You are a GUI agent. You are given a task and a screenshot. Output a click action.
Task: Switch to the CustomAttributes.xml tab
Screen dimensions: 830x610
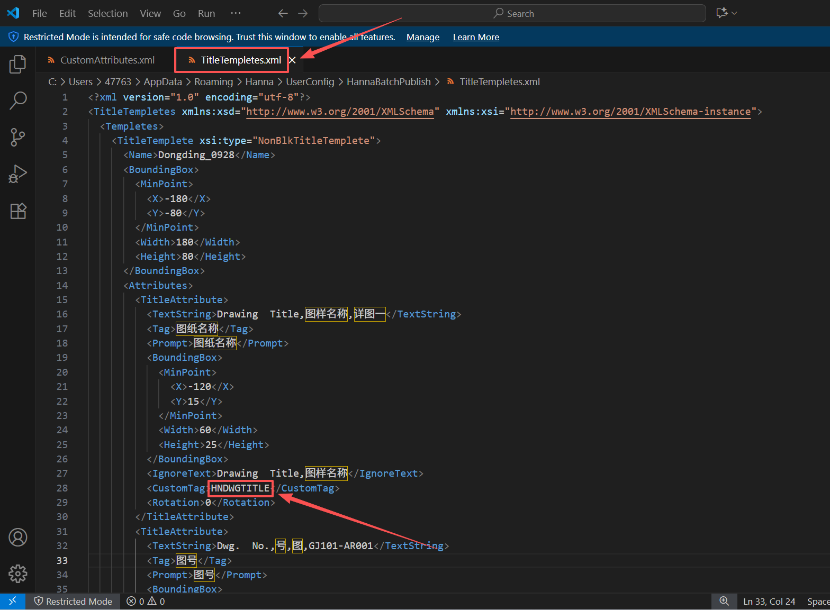point(107,60)
